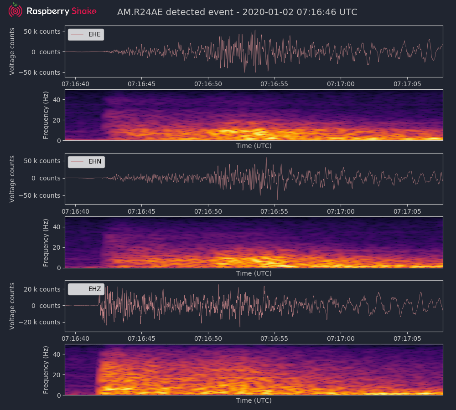Click the 40 Hz tick on EHZ spectrogram

57,354
